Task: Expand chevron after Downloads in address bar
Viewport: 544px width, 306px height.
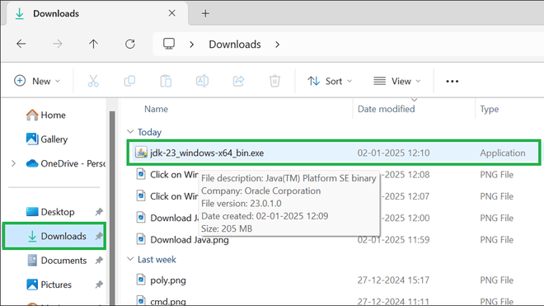Action: 277,45
